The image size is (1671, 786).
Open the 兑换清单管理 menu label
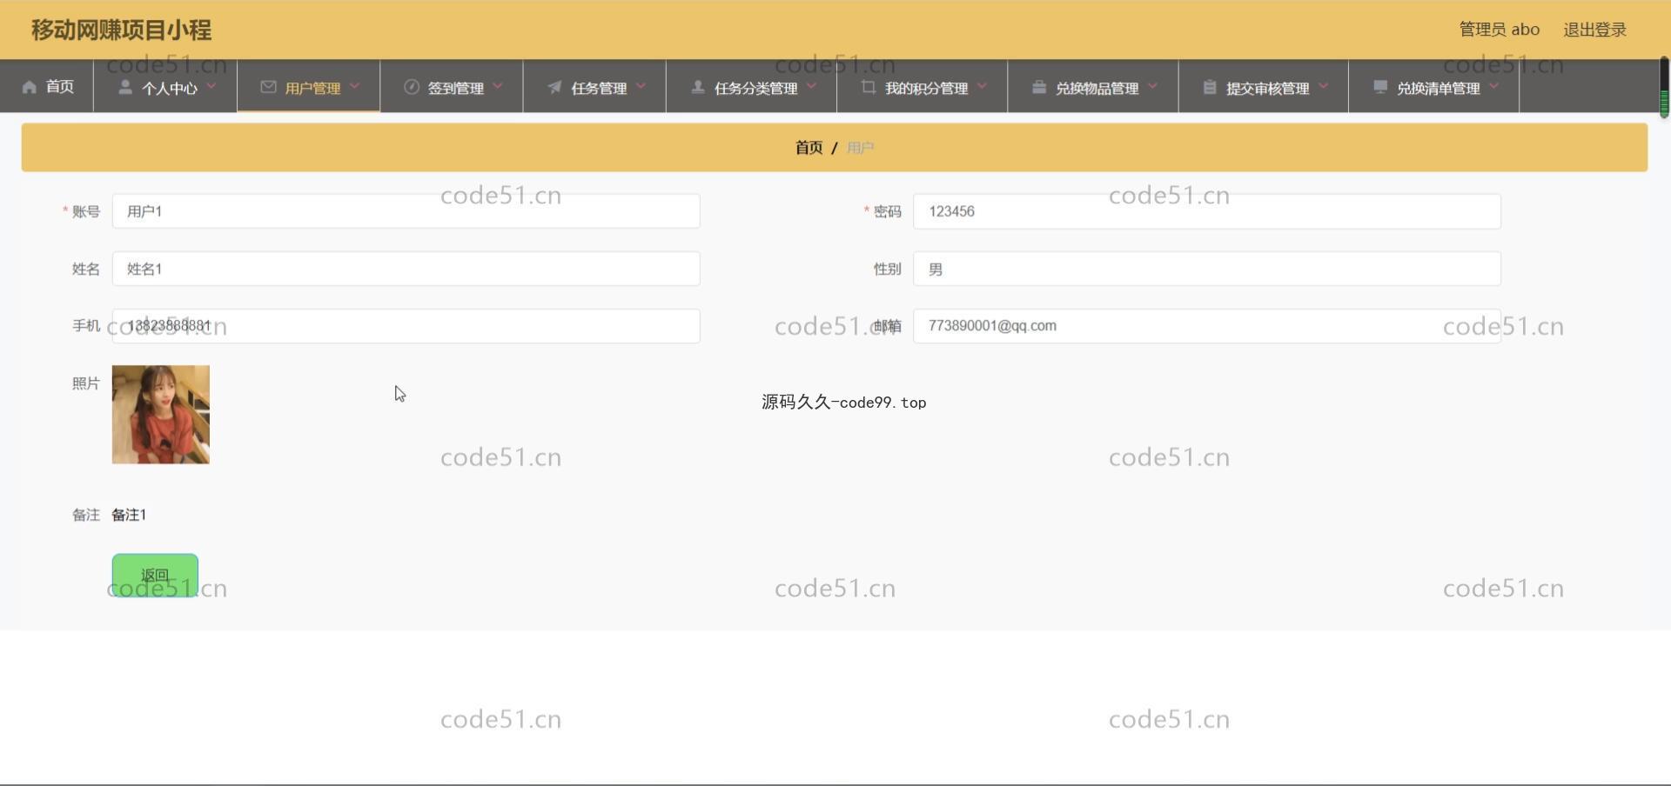(1439, 89)
